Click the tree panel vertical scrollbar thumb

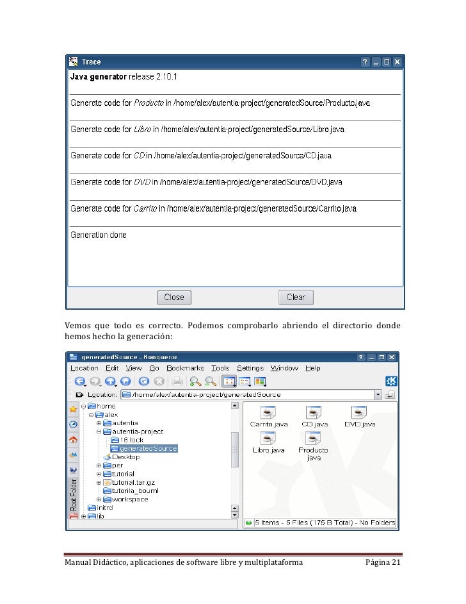point(234,449)
